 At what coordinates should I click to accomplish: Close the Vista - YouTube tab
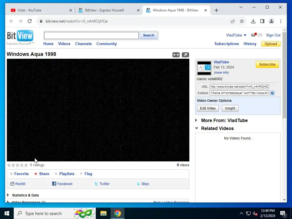click(71, 10)
